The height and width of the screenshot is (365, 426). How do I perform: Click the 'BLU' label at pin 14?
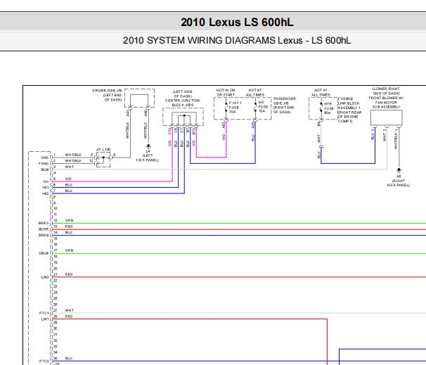69,232
